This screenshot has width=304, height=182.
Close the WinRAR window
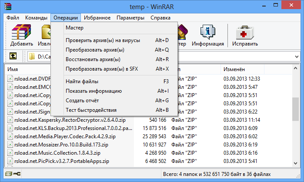pyautogui.click(x=291, y=5)
